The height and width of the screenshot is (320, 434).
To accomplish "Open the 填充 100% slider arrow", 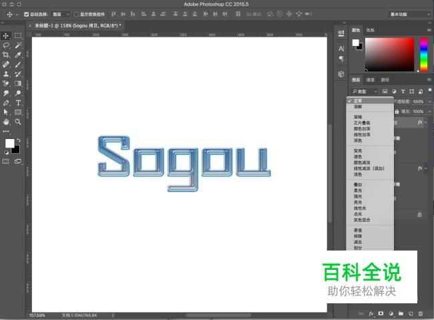I will [x=429, y=112].
